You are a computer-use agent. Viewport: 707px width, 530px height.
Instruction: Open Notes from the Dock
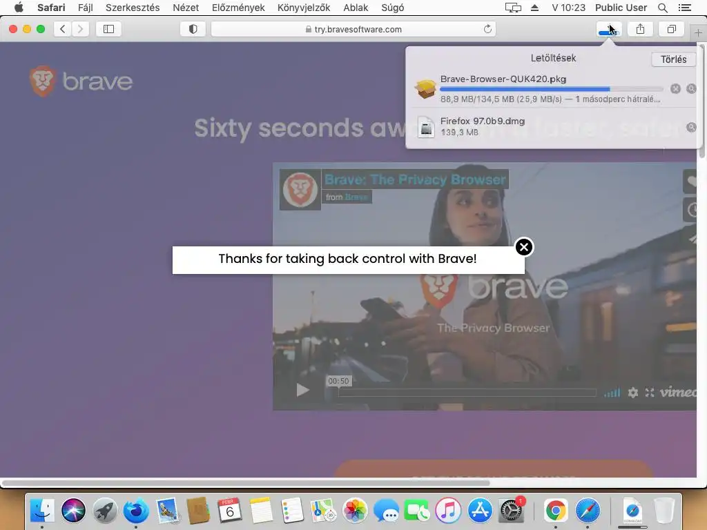[261, 511]
